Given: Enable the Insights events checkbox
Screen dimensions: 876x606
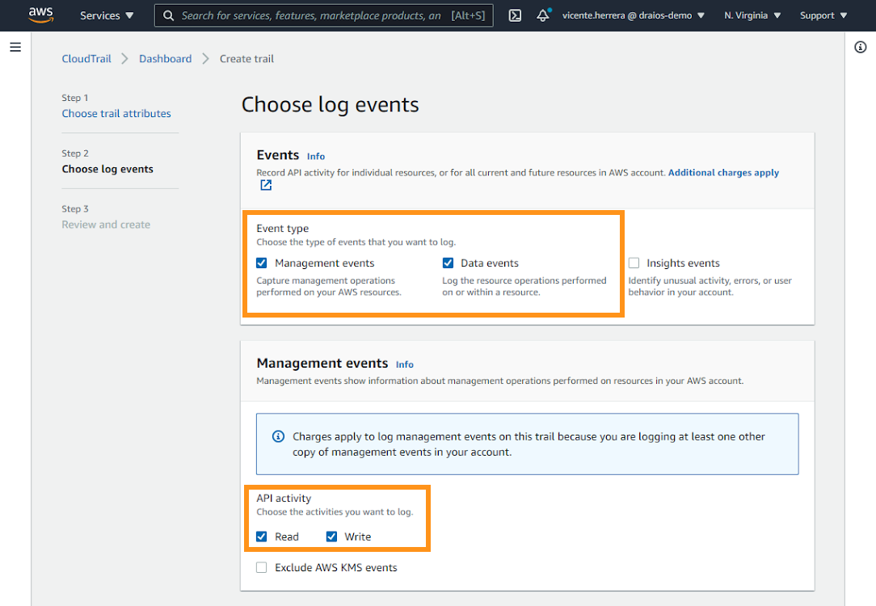Looking at the screenshot, I should click(634, 263).
